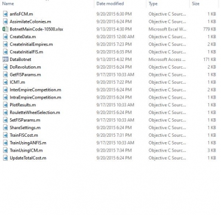Select the ShareSettings.m file name
221x215 pixels.
pyautogui.click(x=25, y=128)
